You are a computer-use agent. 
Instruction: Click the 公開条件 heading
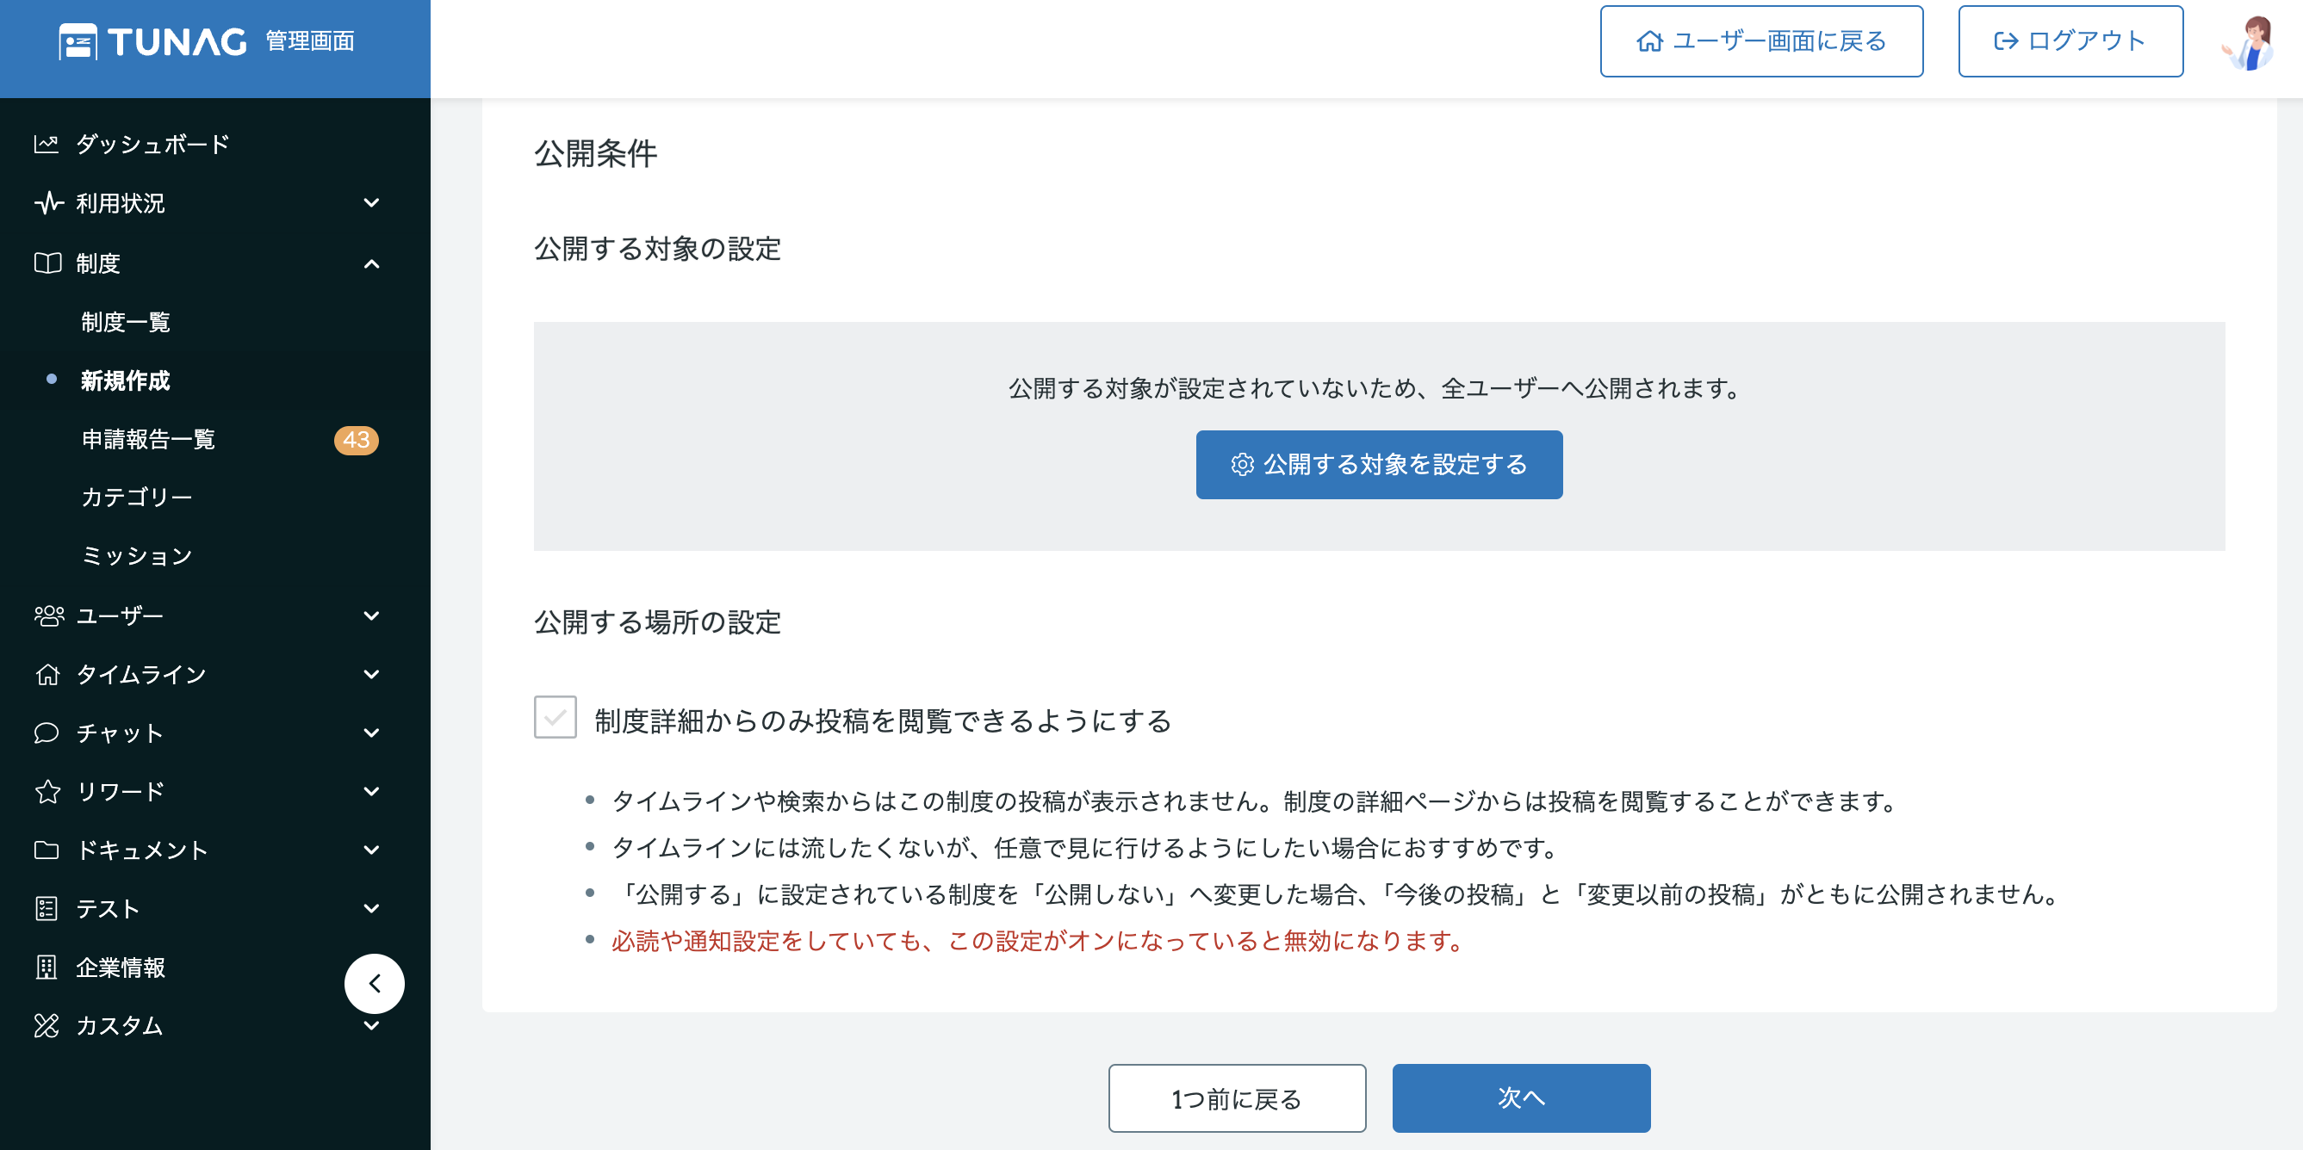click(x=595, y=154)
